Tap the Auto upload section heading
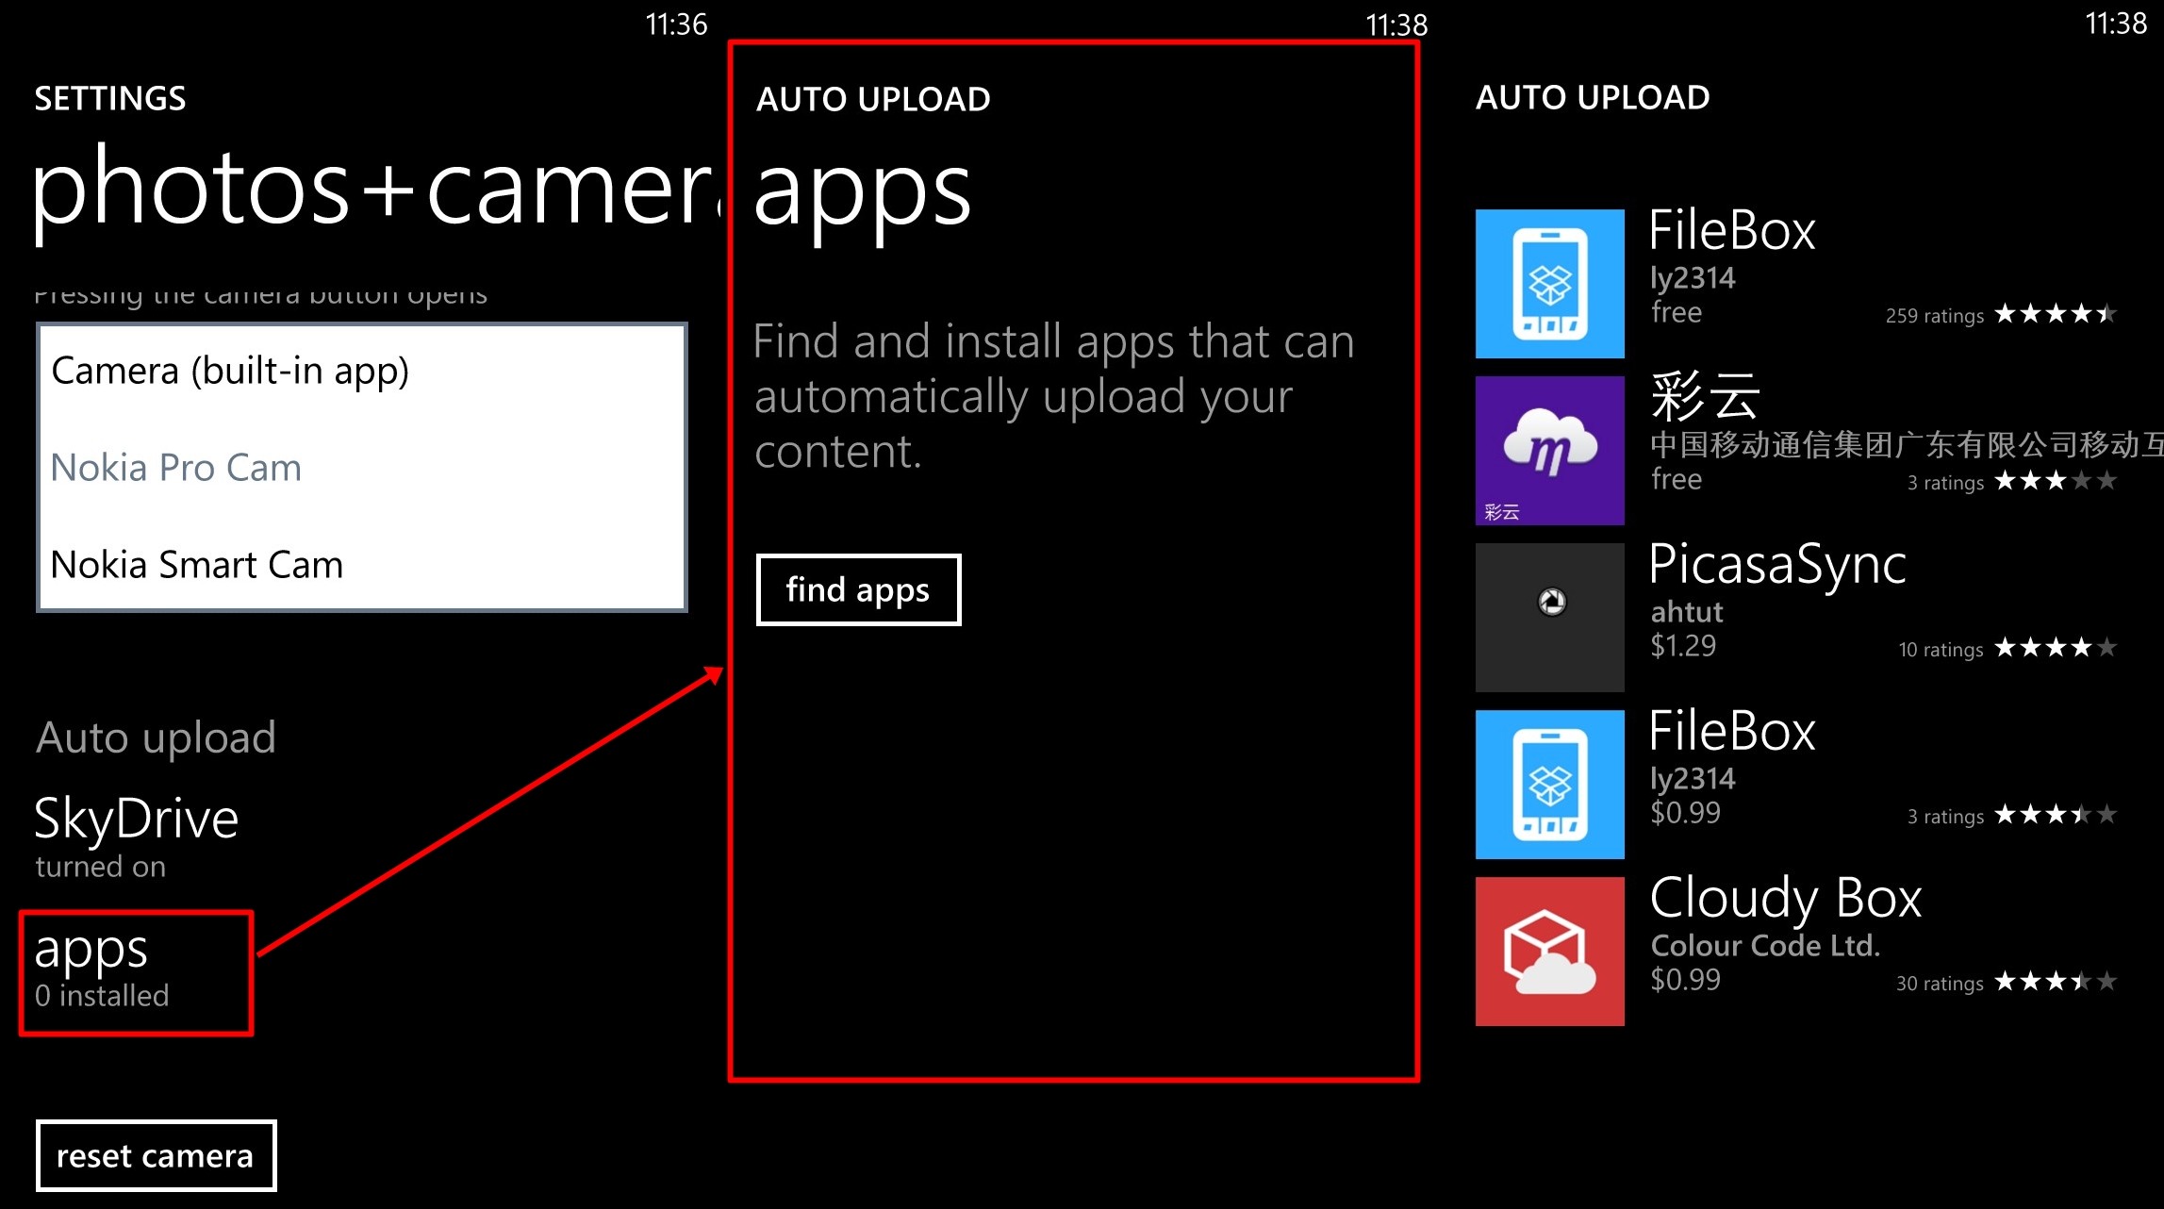Screen dimensions: 2164x1209 [156, 737]
